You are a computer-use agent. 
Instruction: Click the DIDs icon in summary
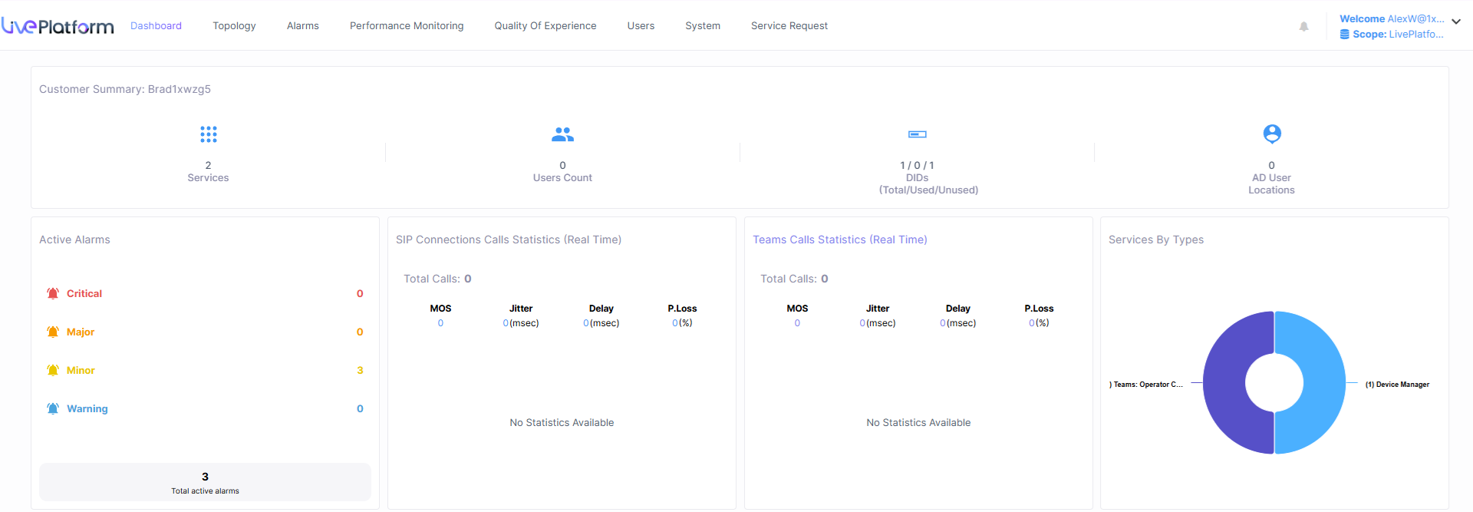pyautogui.click(x=917, y=134)
